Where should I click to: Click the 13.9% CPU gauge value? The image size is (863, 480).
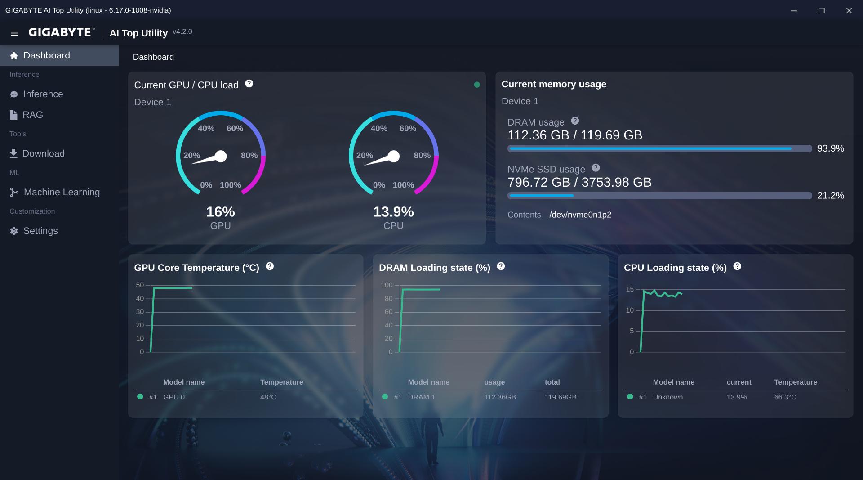click(x=393, y=212)
